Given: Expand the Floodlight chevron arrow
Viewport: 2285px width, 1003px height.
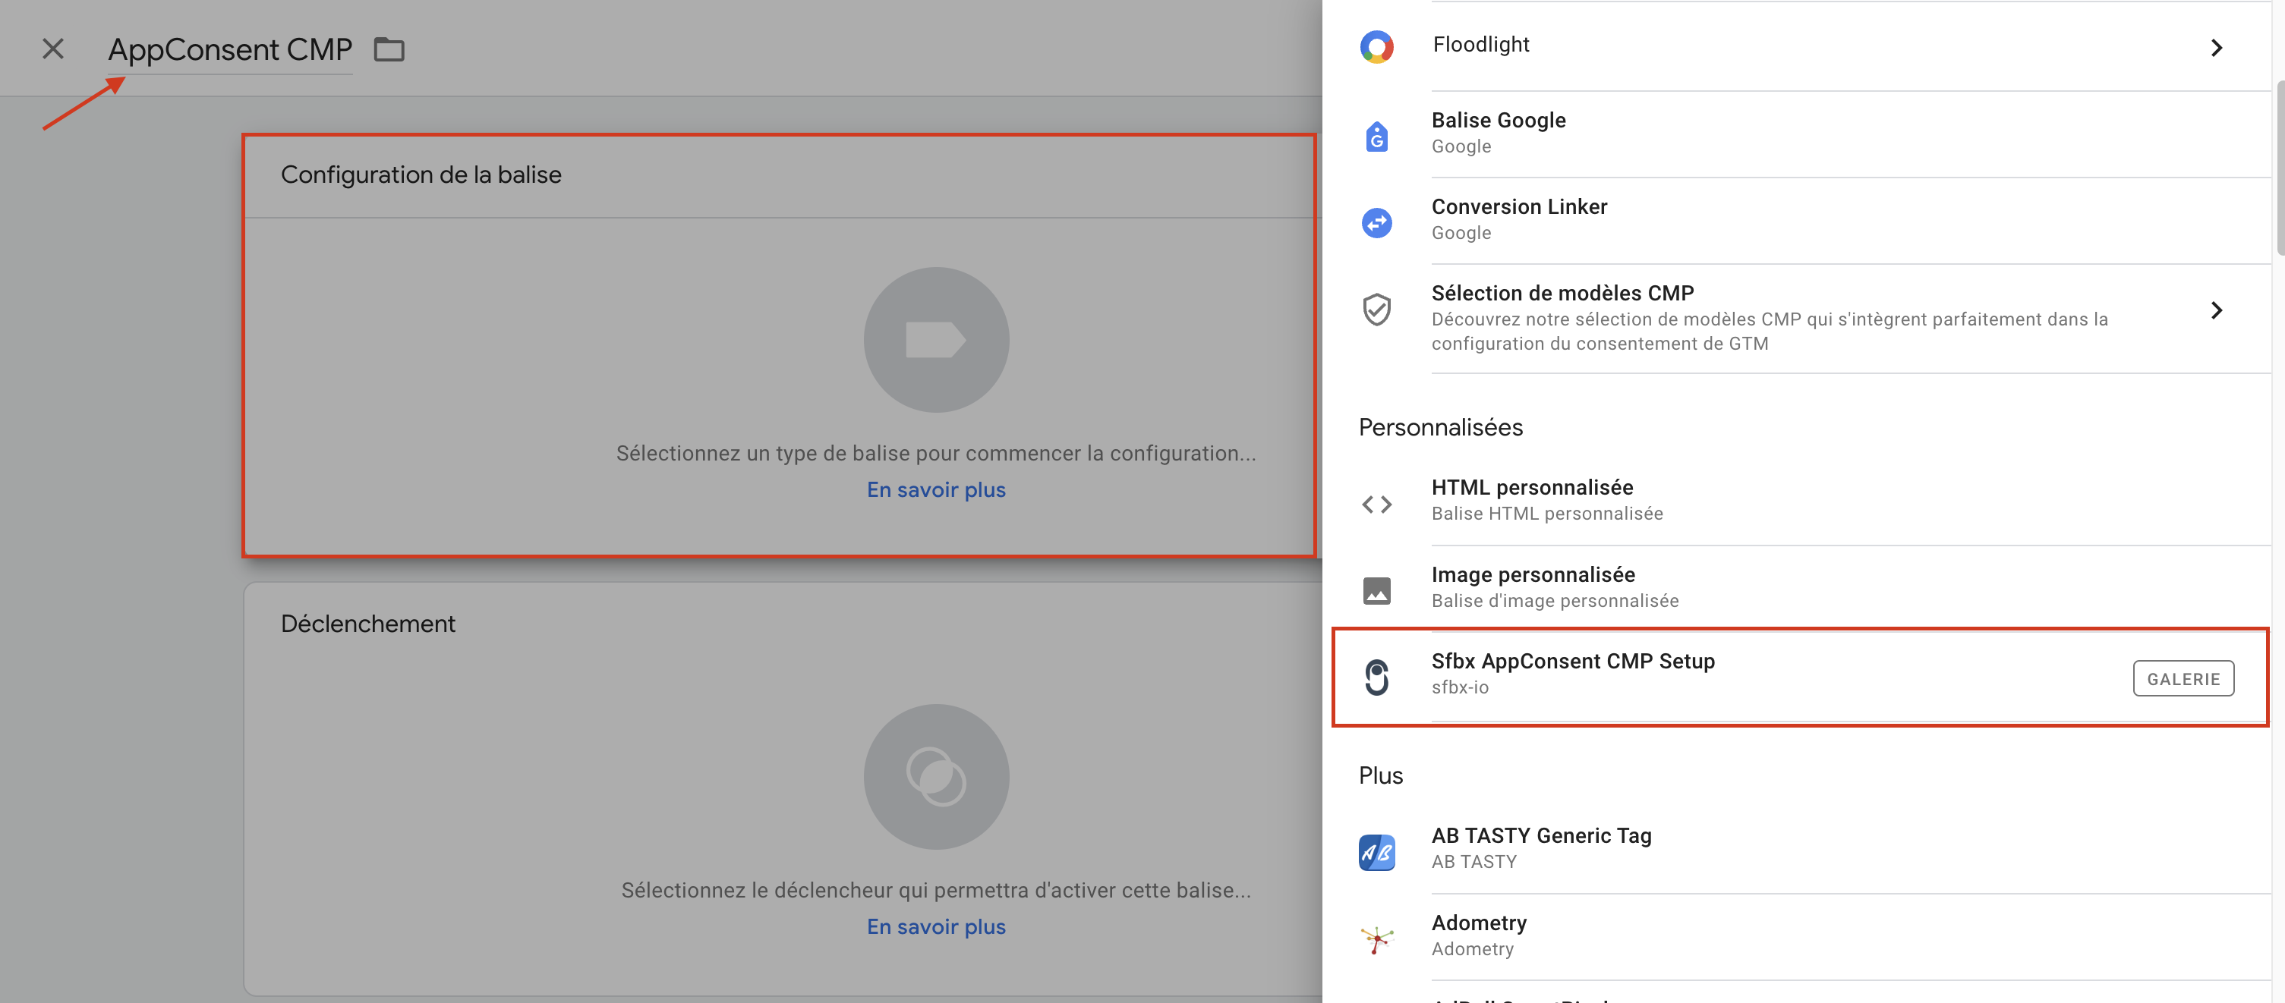Looking at the screenshot, I should pos(2216,47).
